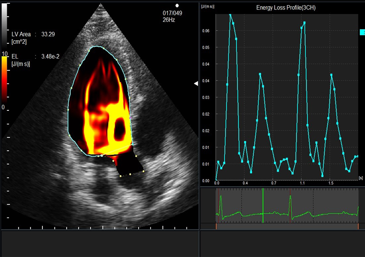The height and width of the screenshot is (257, 365).
Task: Click the 0.05 y-axis label
Action: (206, 48)
